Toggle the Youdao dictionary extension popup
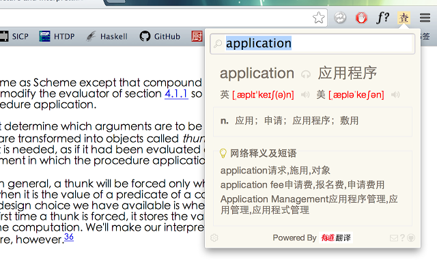The image size is (437, 273). (x=404, y=18)
